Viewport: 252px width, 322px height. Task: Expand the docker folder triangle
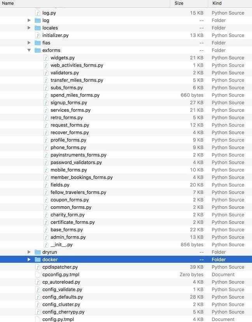pyautogui.click(x=29, y=260)
